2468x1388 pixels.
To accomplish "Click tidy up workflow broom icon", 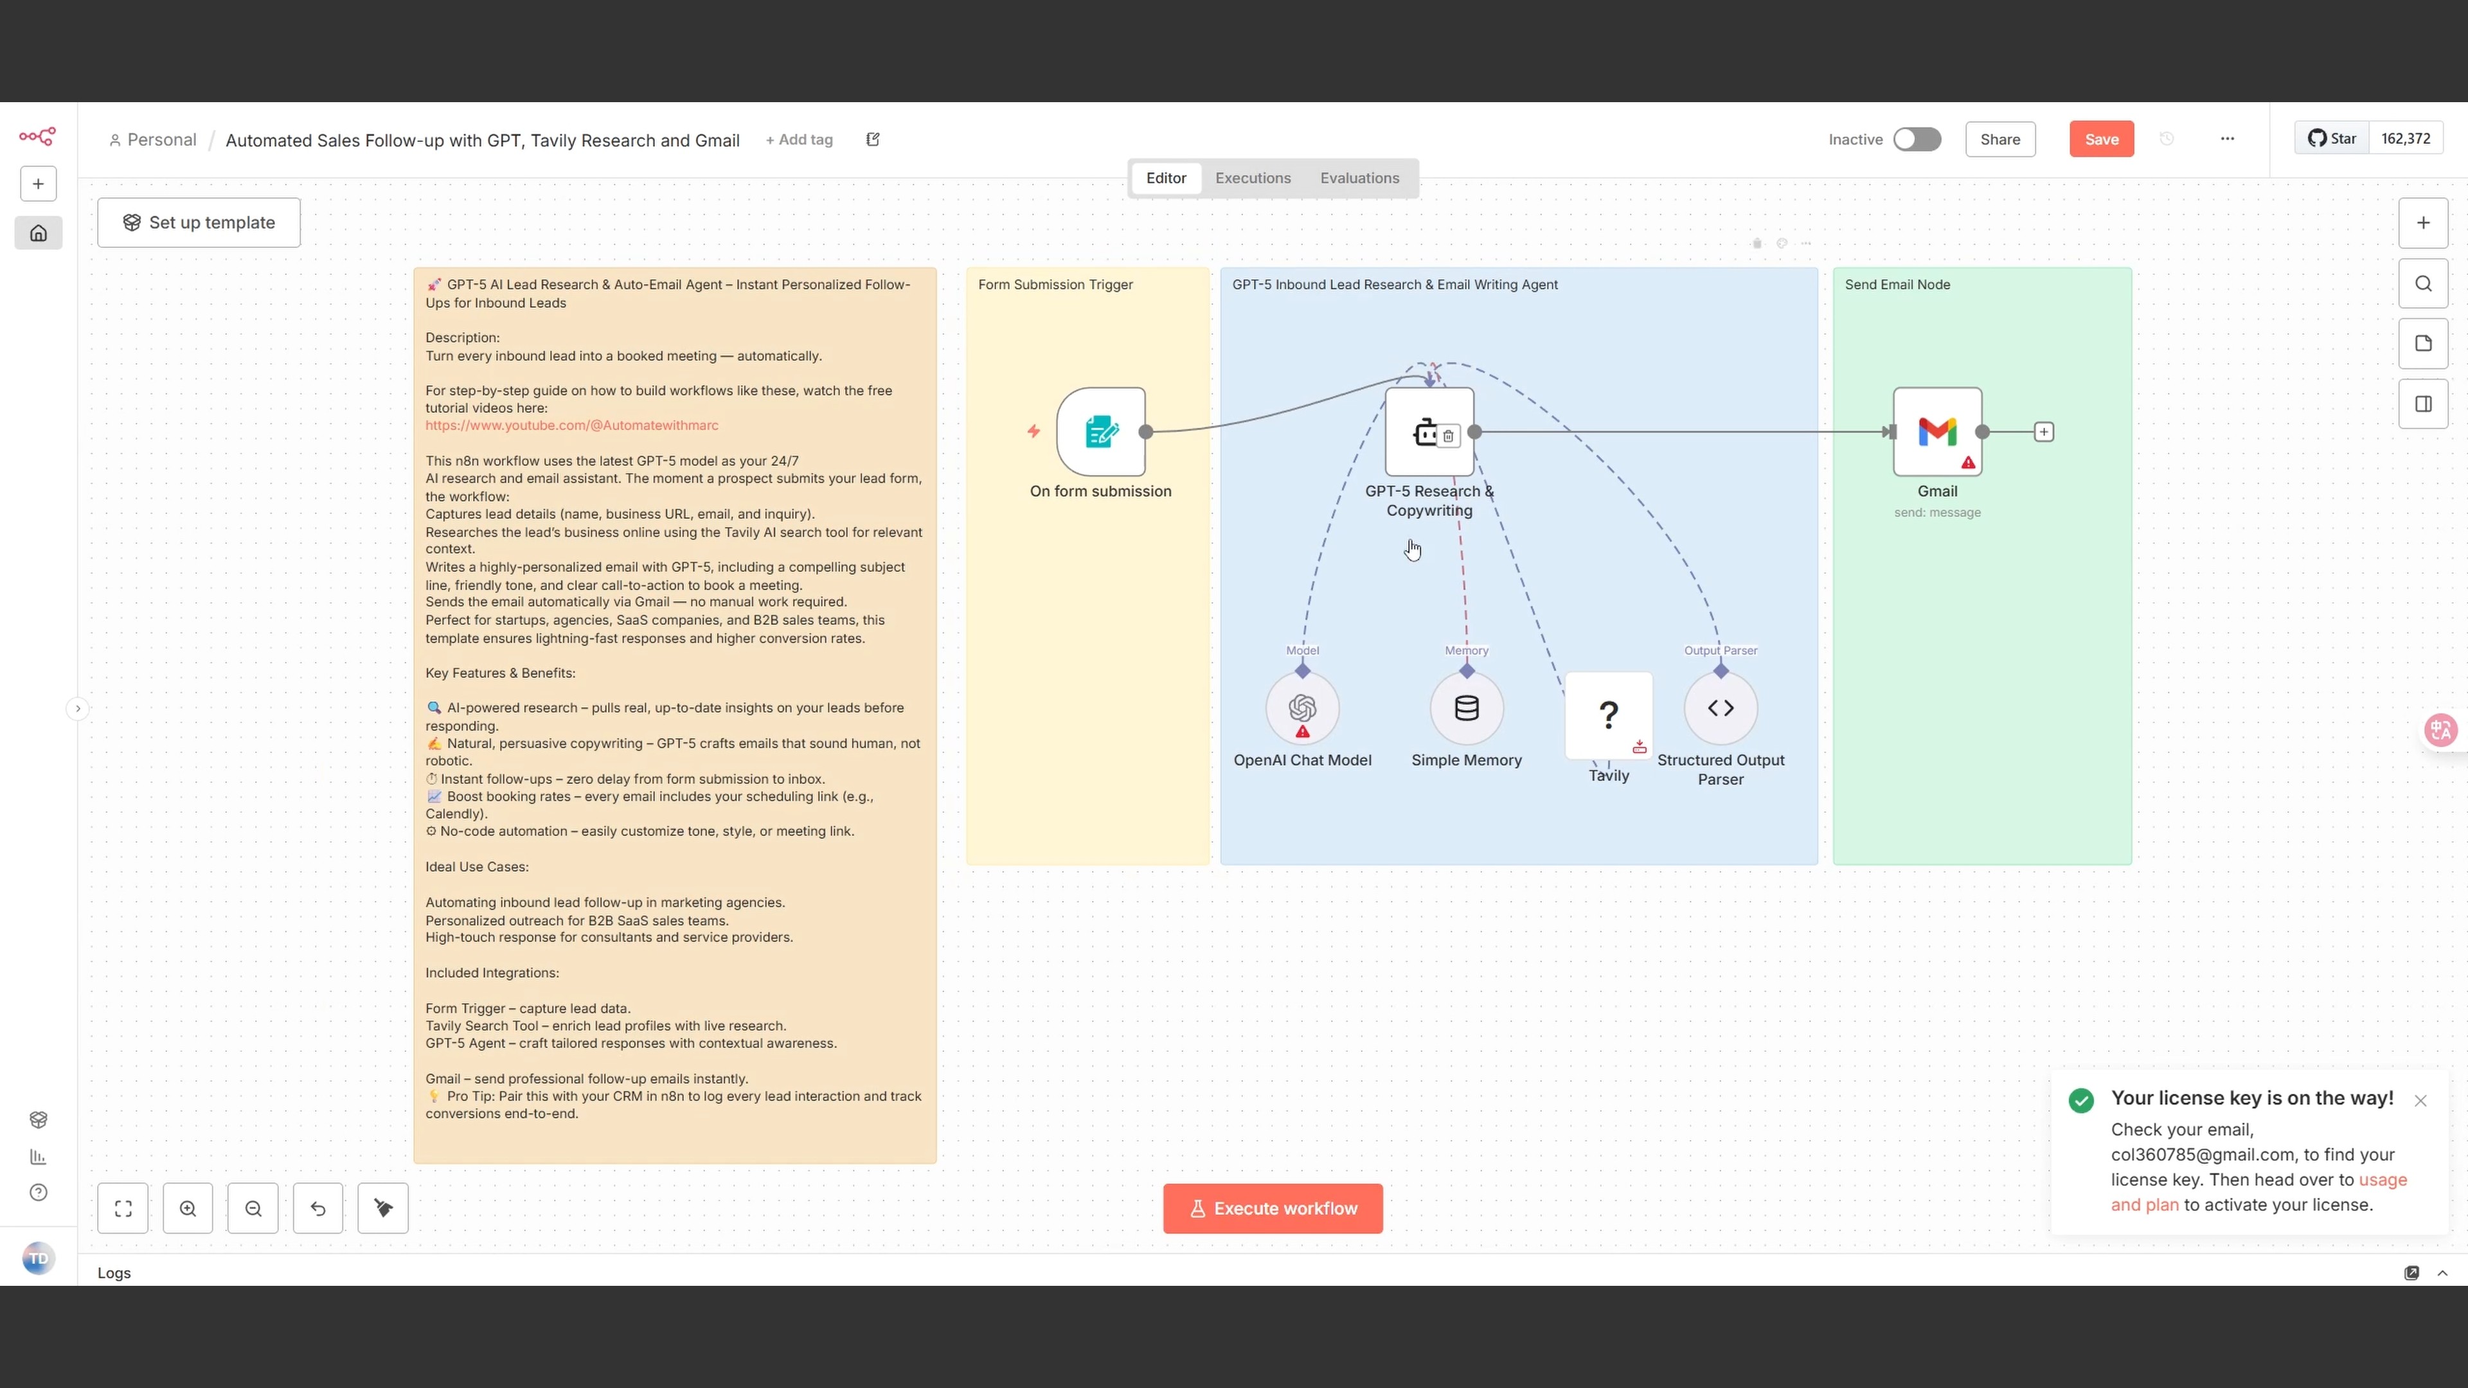I will click(383, 1209).
